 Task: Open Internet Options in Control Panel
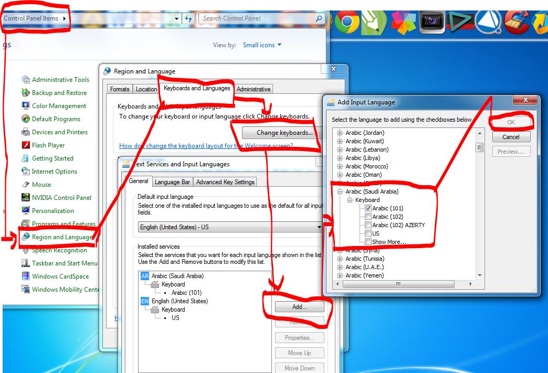55,171
